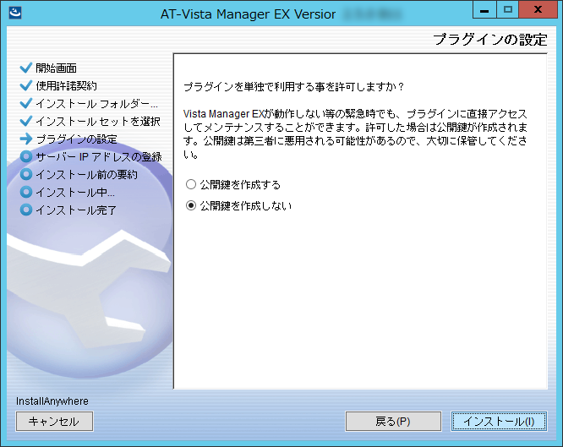The width and height of the screenshot is (563, 447).
Task: Click checkmark beside インストール セットを選択
Action: click(x=26, y=121)
